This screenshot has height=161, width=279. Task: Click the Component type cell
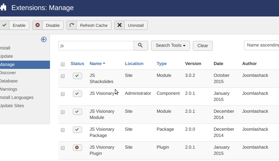(x=168, y=94)
